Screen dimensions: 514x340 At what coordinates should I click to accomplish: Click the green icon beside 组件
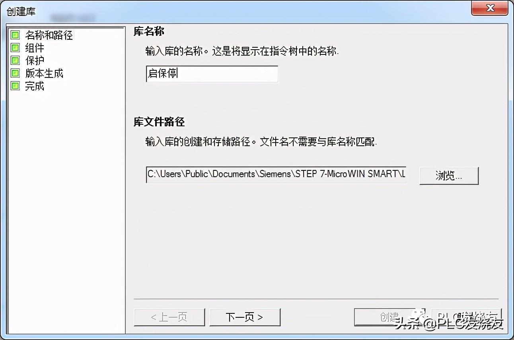click(15, 48)
